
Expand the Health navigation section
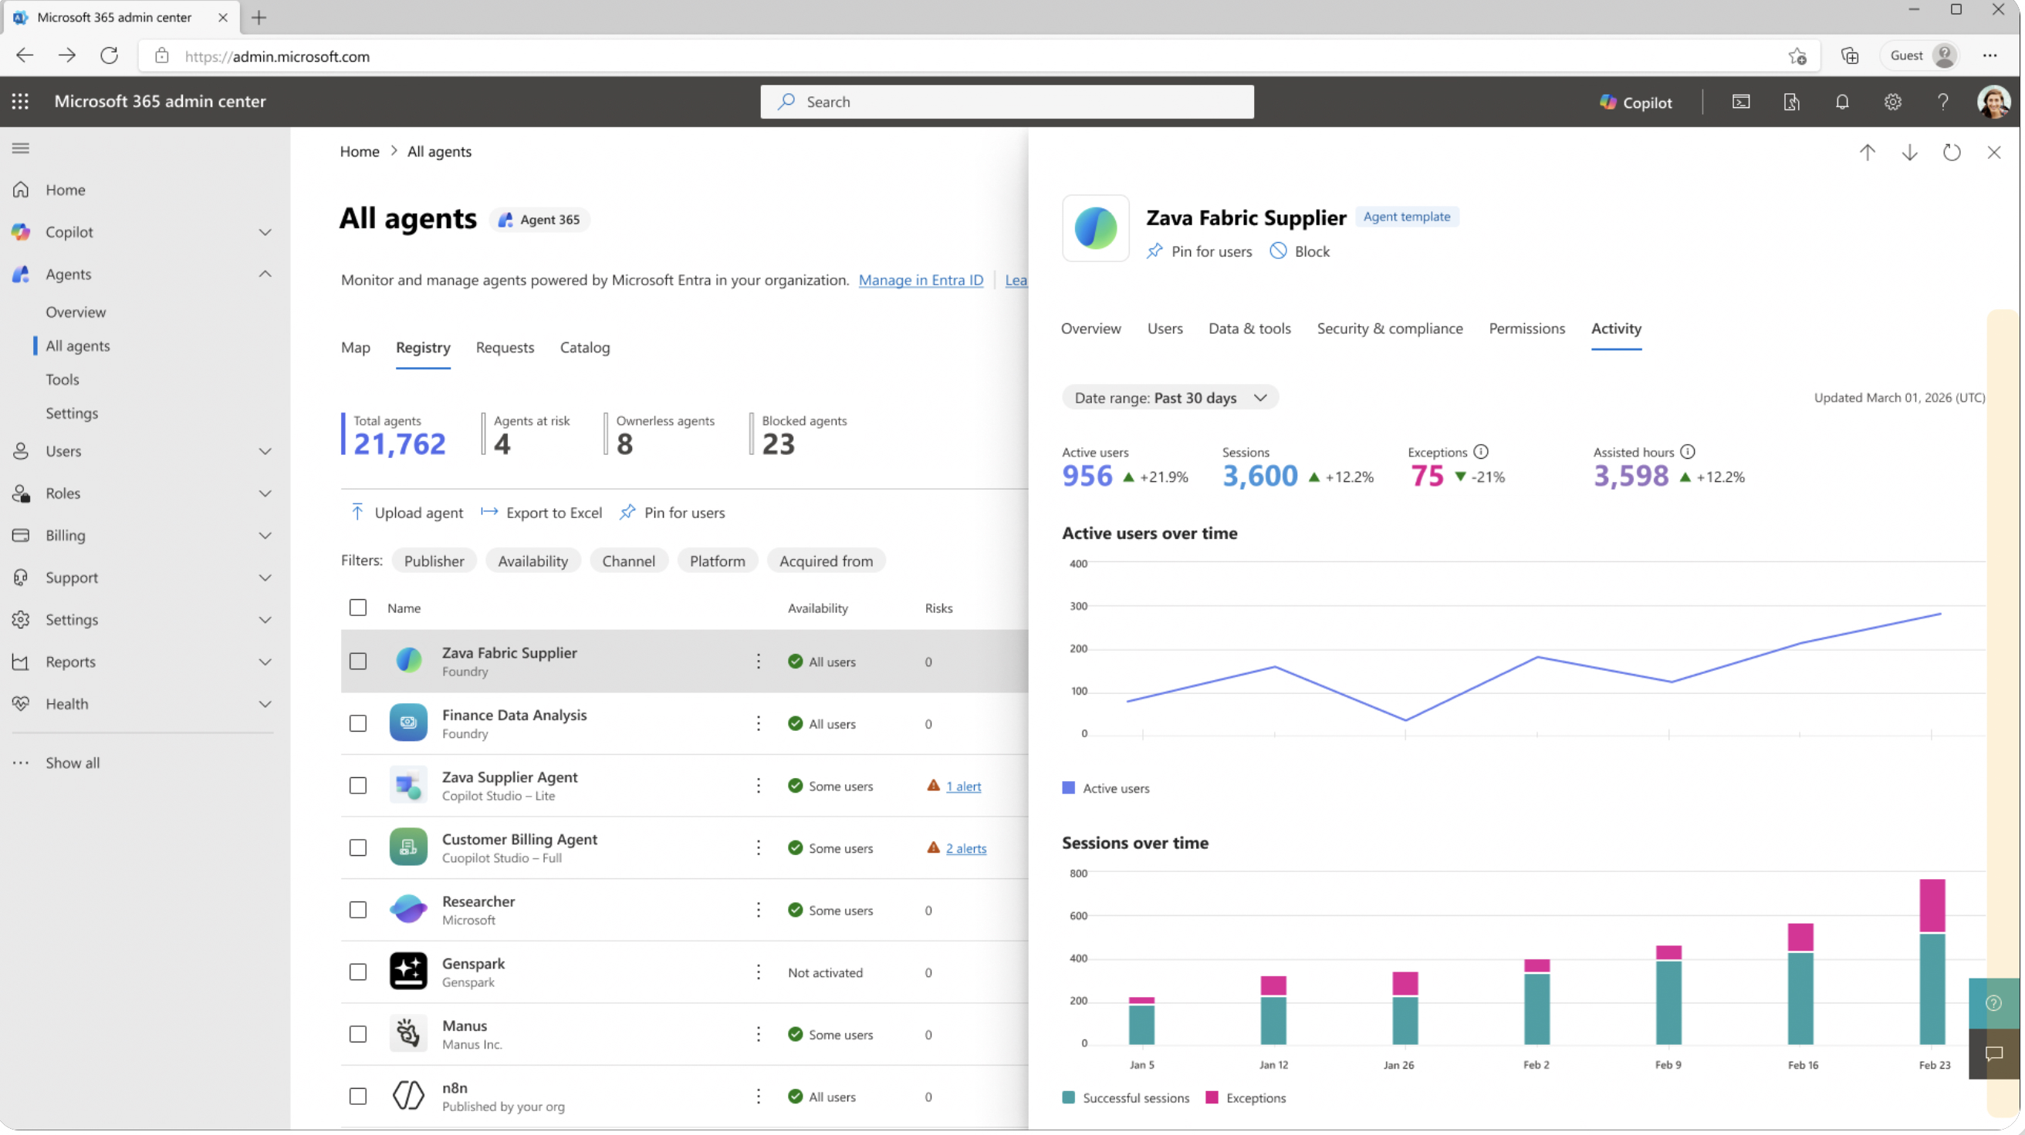pos(265,705)
